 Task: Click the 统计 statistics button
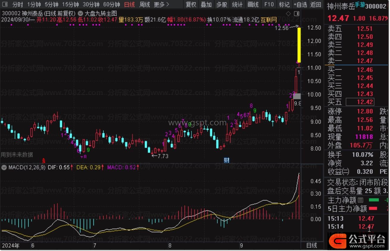click(237, 4)
